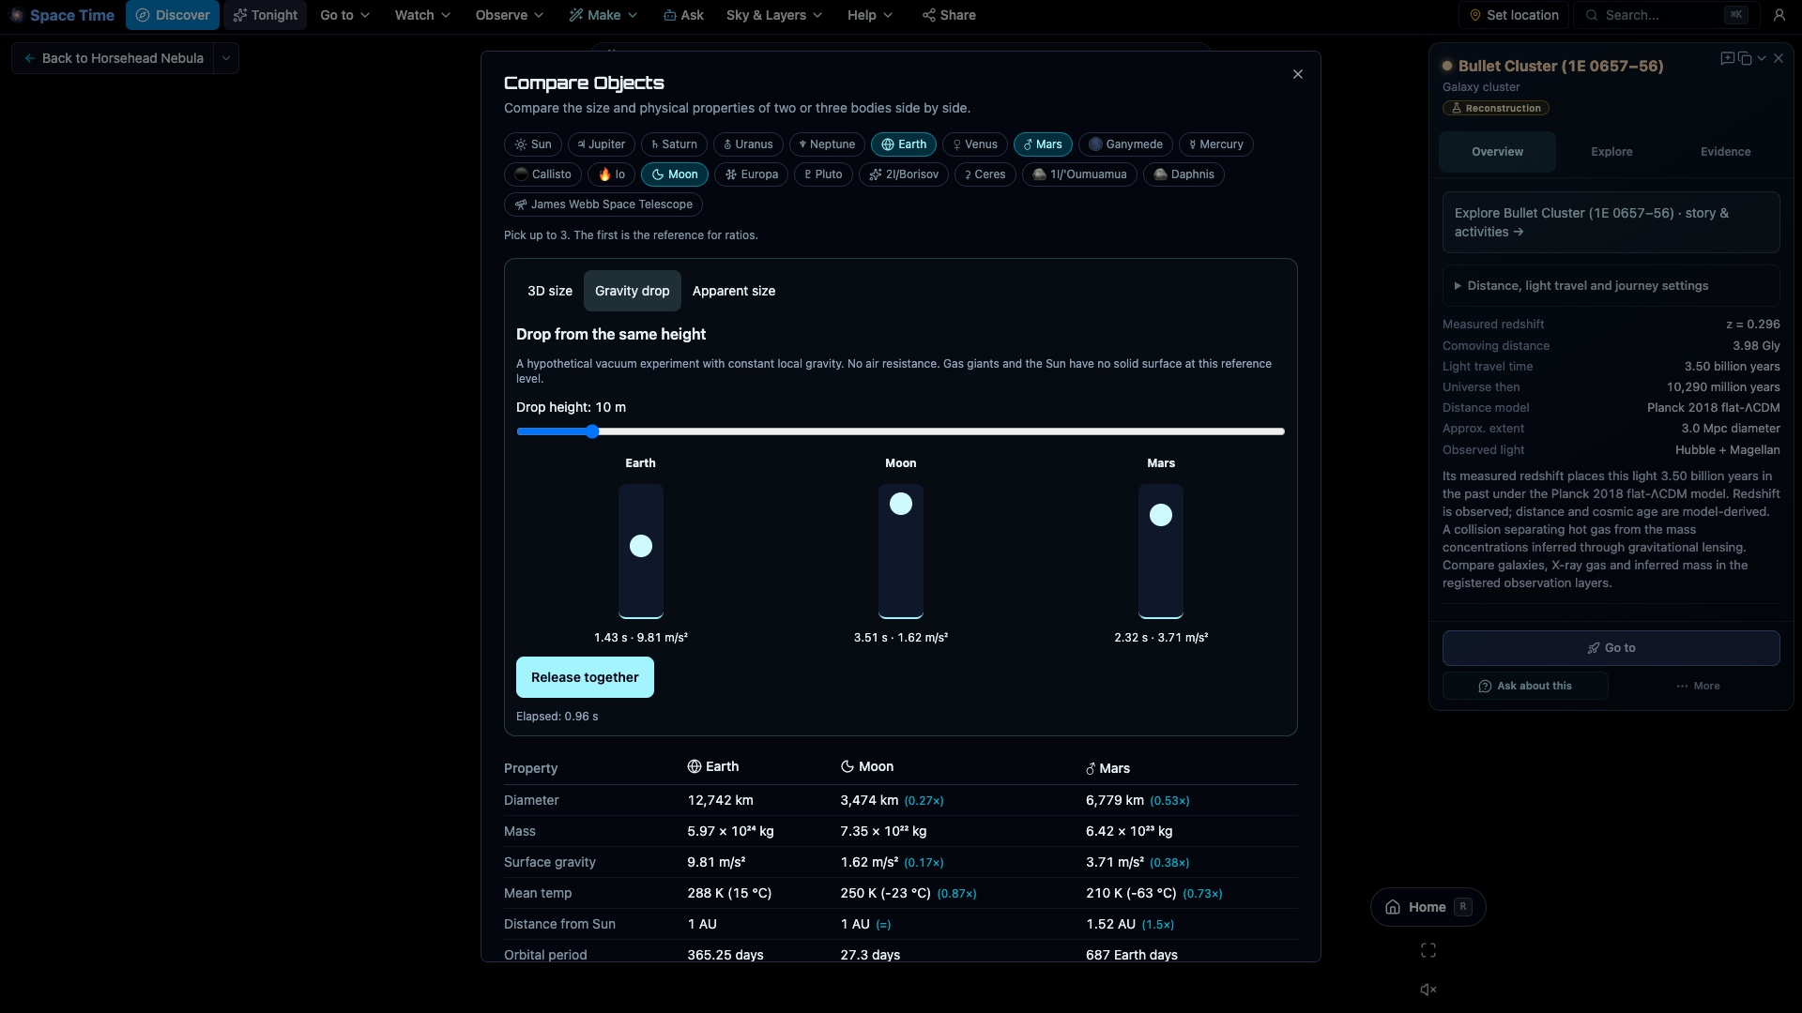Click Set location button
The height and width of the screenshot is (1013, 1802).
(x=1513, y=15)
